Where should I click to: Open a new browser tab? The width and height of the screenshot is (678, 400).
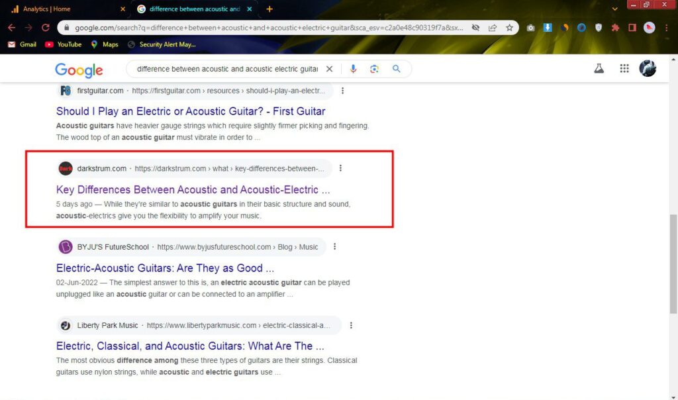coord(269,9)
